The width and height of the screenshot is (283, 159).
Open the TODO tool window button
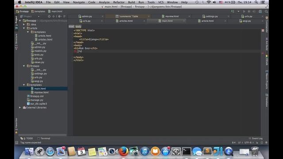click(x=27, y=138)
